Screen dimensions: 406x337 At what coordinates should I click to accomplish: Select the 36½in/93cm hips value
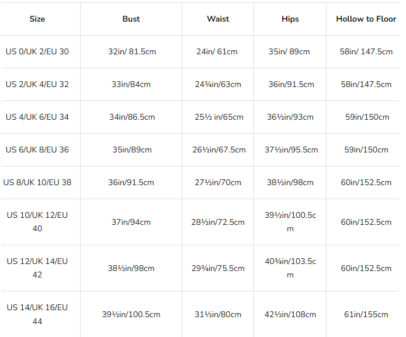coord(290,117)
